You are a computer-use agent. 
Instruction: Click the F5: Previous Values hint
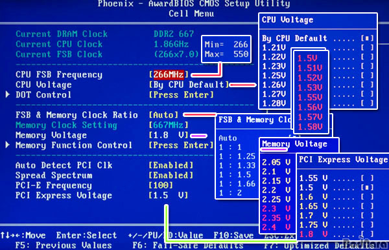pos(64,245)
